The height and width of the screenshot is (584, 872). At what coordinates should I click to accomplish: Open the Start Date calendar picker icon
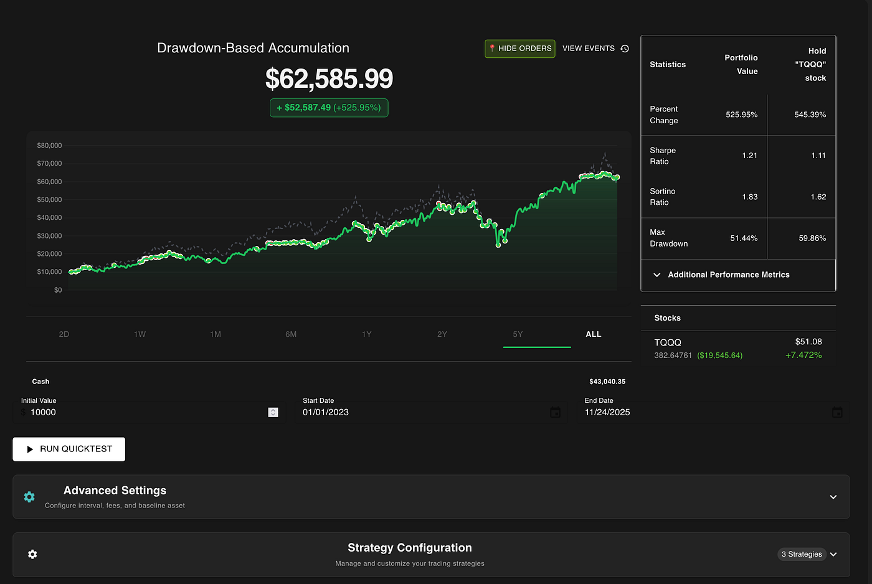556,412
